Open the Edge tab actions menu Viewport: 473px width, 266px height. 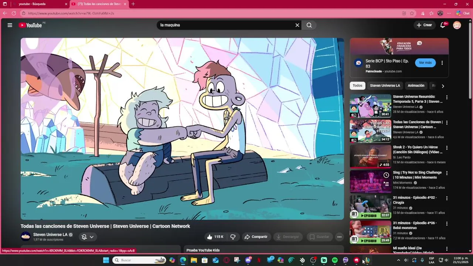click(x=5, y=4)
